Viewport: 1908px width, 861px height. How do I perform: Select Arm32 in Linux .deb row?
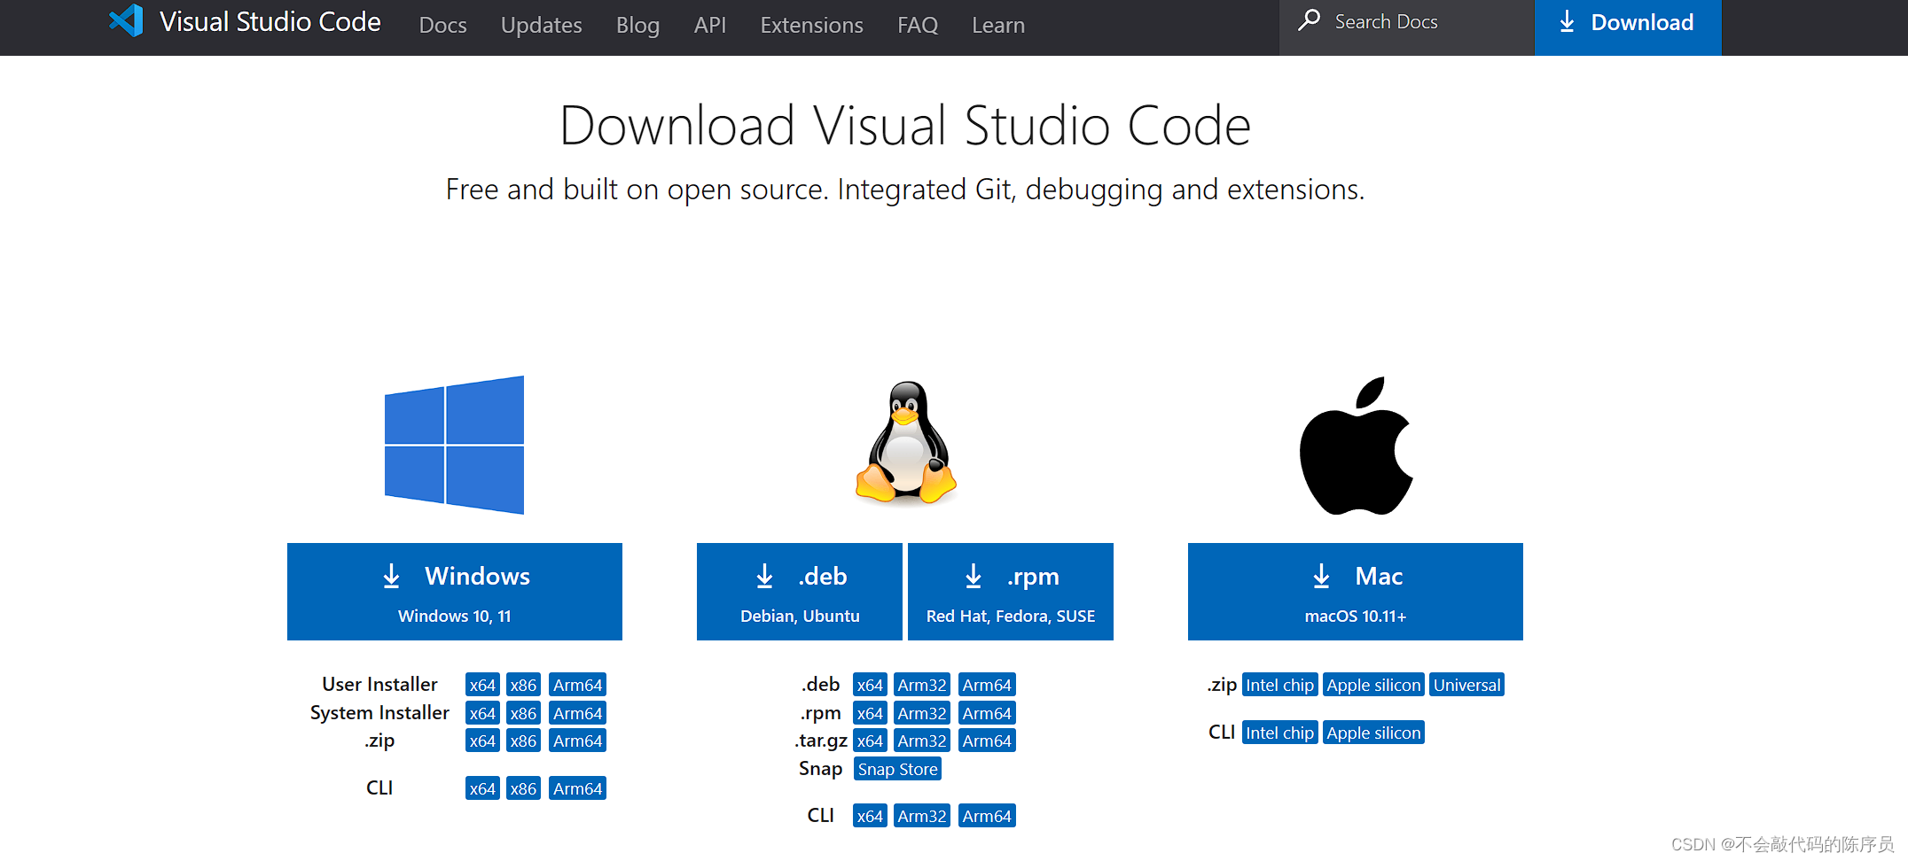tap(922, 685)
